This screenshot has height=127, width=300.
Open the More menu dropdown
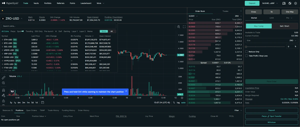click(100, 3)
